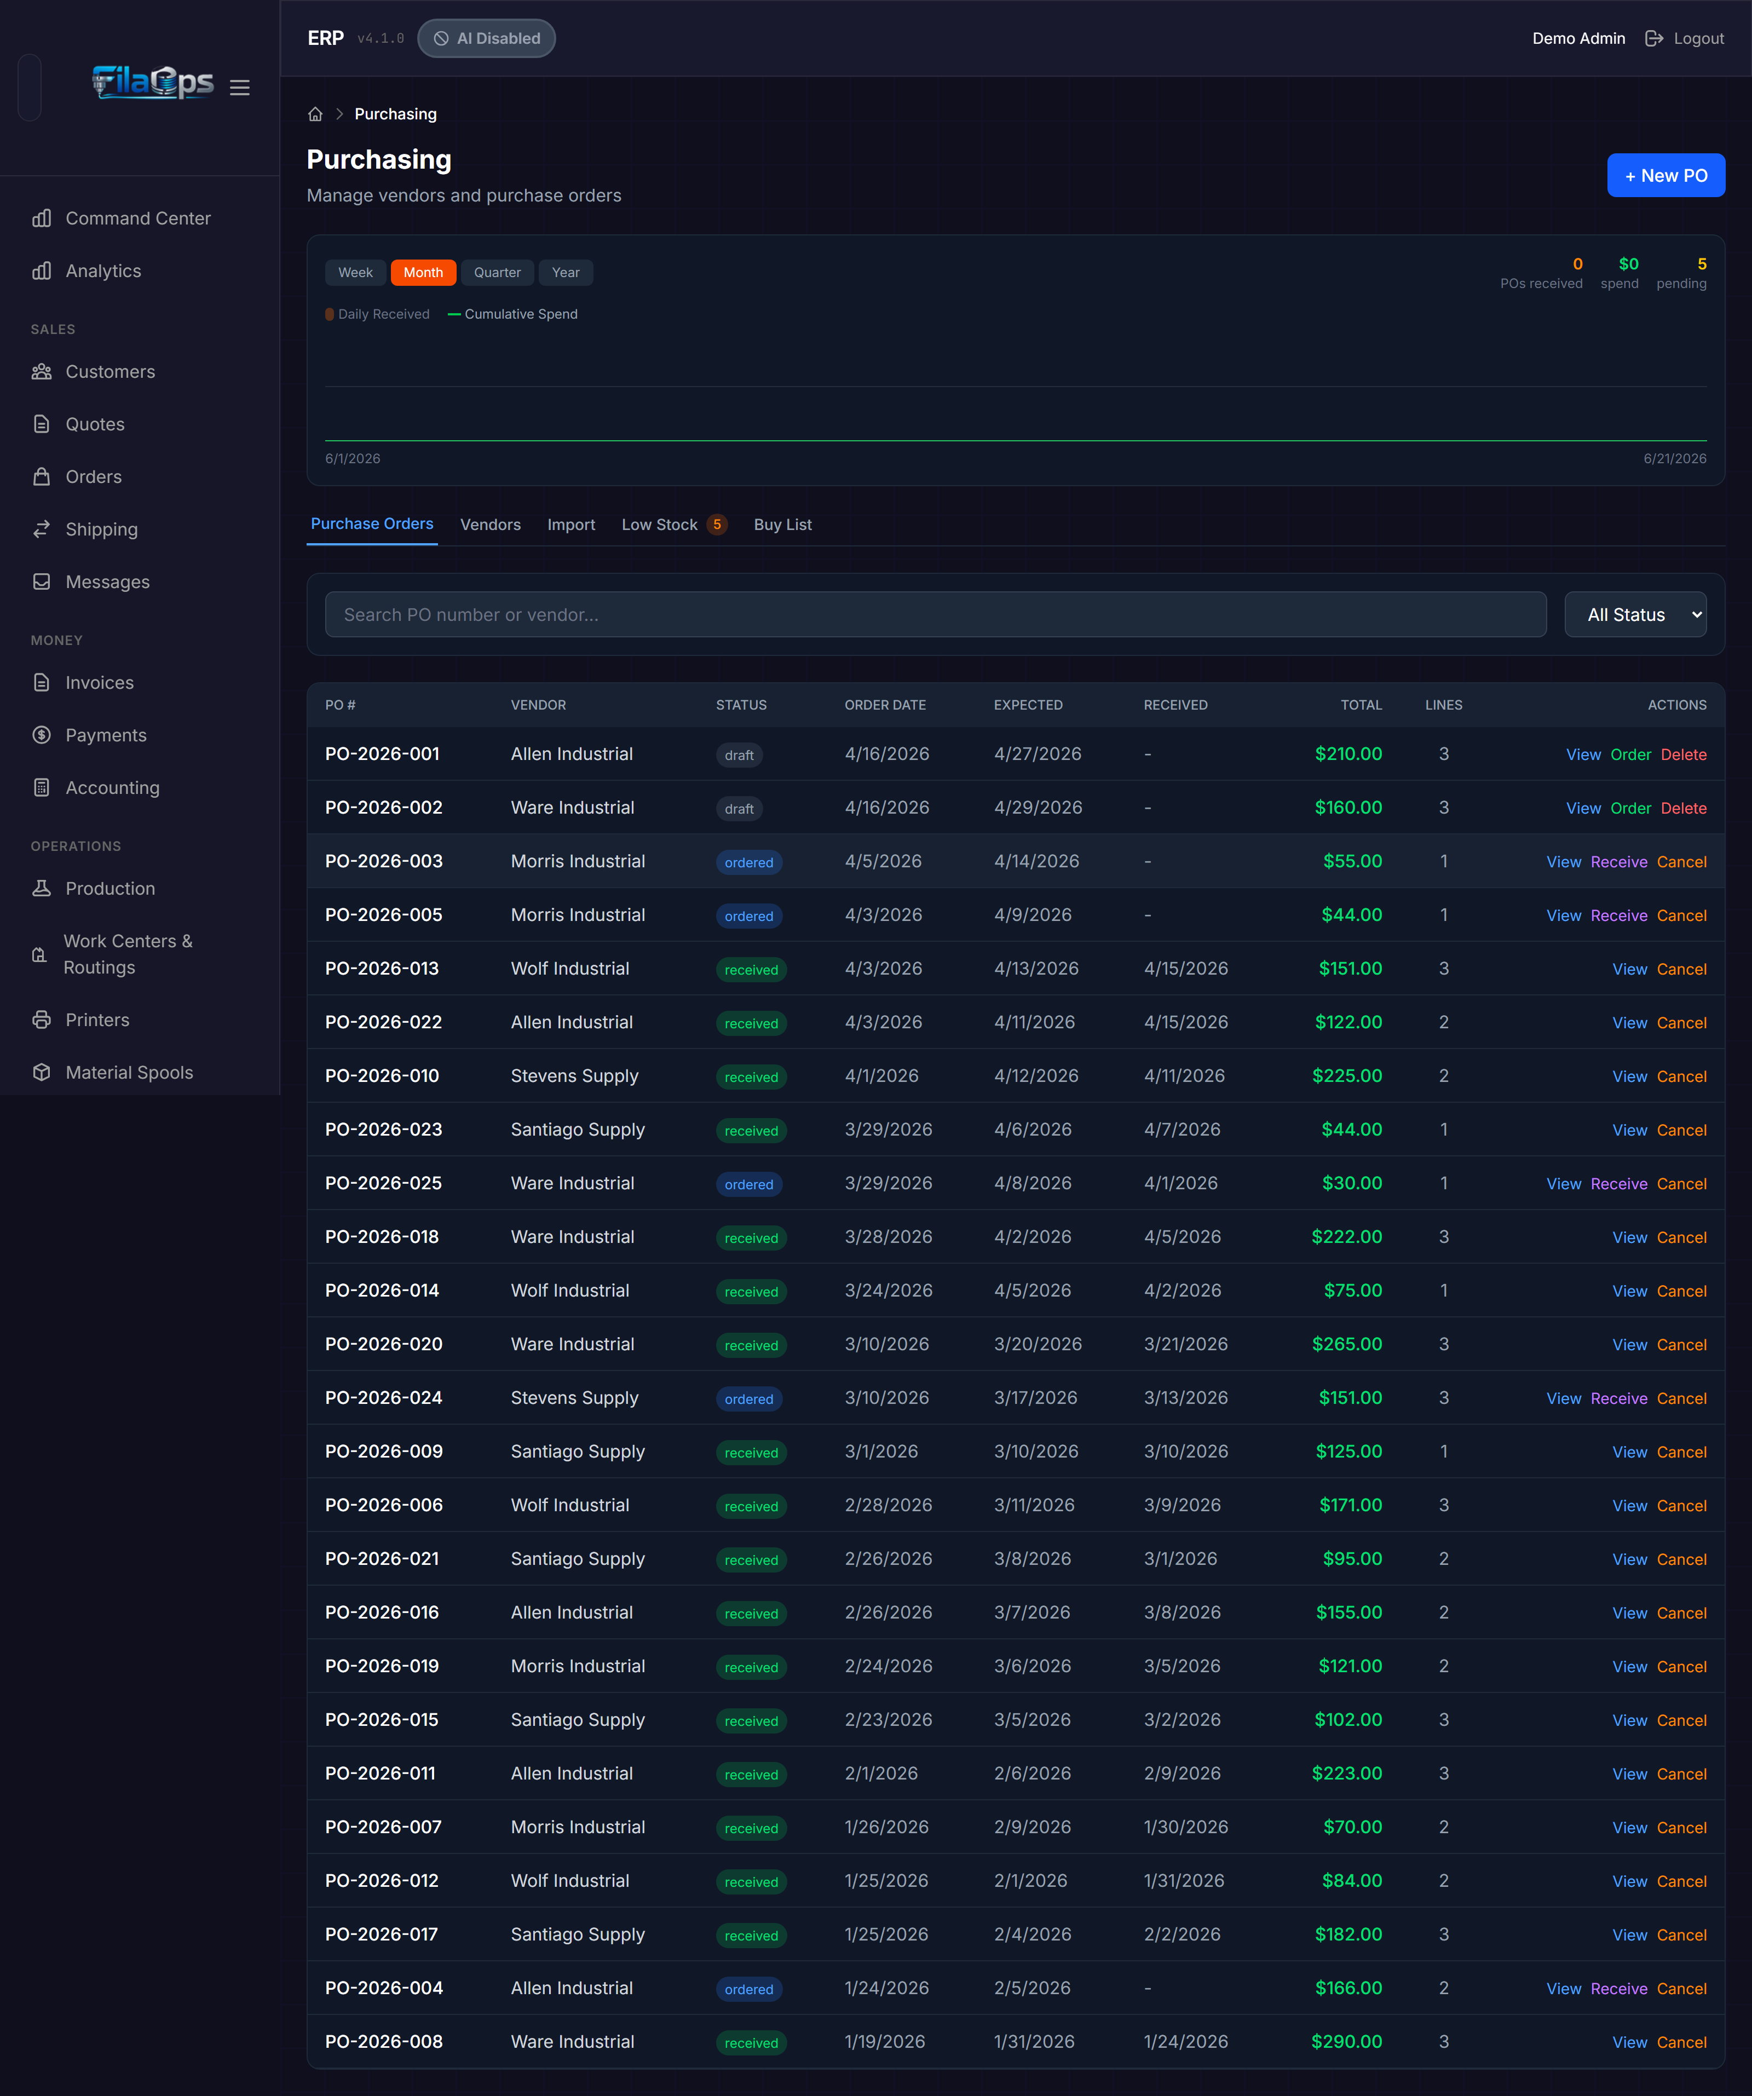Open Command Center via its sidebar icon
The width and height of the screenshot is (1752, 2096).
pos(41,218)
